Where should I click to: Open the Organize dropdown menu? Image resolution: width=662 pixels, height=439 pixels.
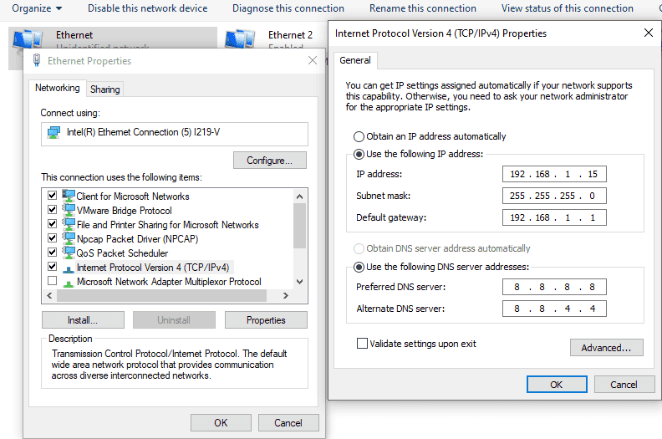click(36, 8)
